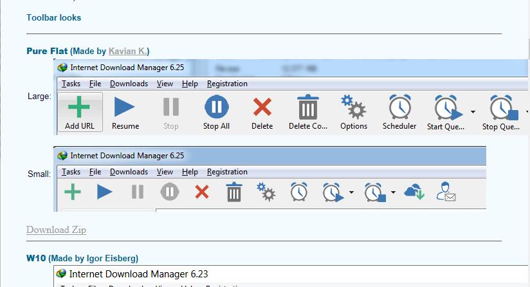Click clock with play arrow in small toolbar
530x287 pixels.
(333, 192)
